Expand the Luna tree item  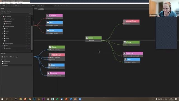pos(3,29)
